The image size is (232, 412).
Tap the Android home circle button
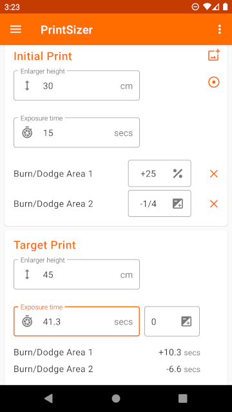point(116,398)
